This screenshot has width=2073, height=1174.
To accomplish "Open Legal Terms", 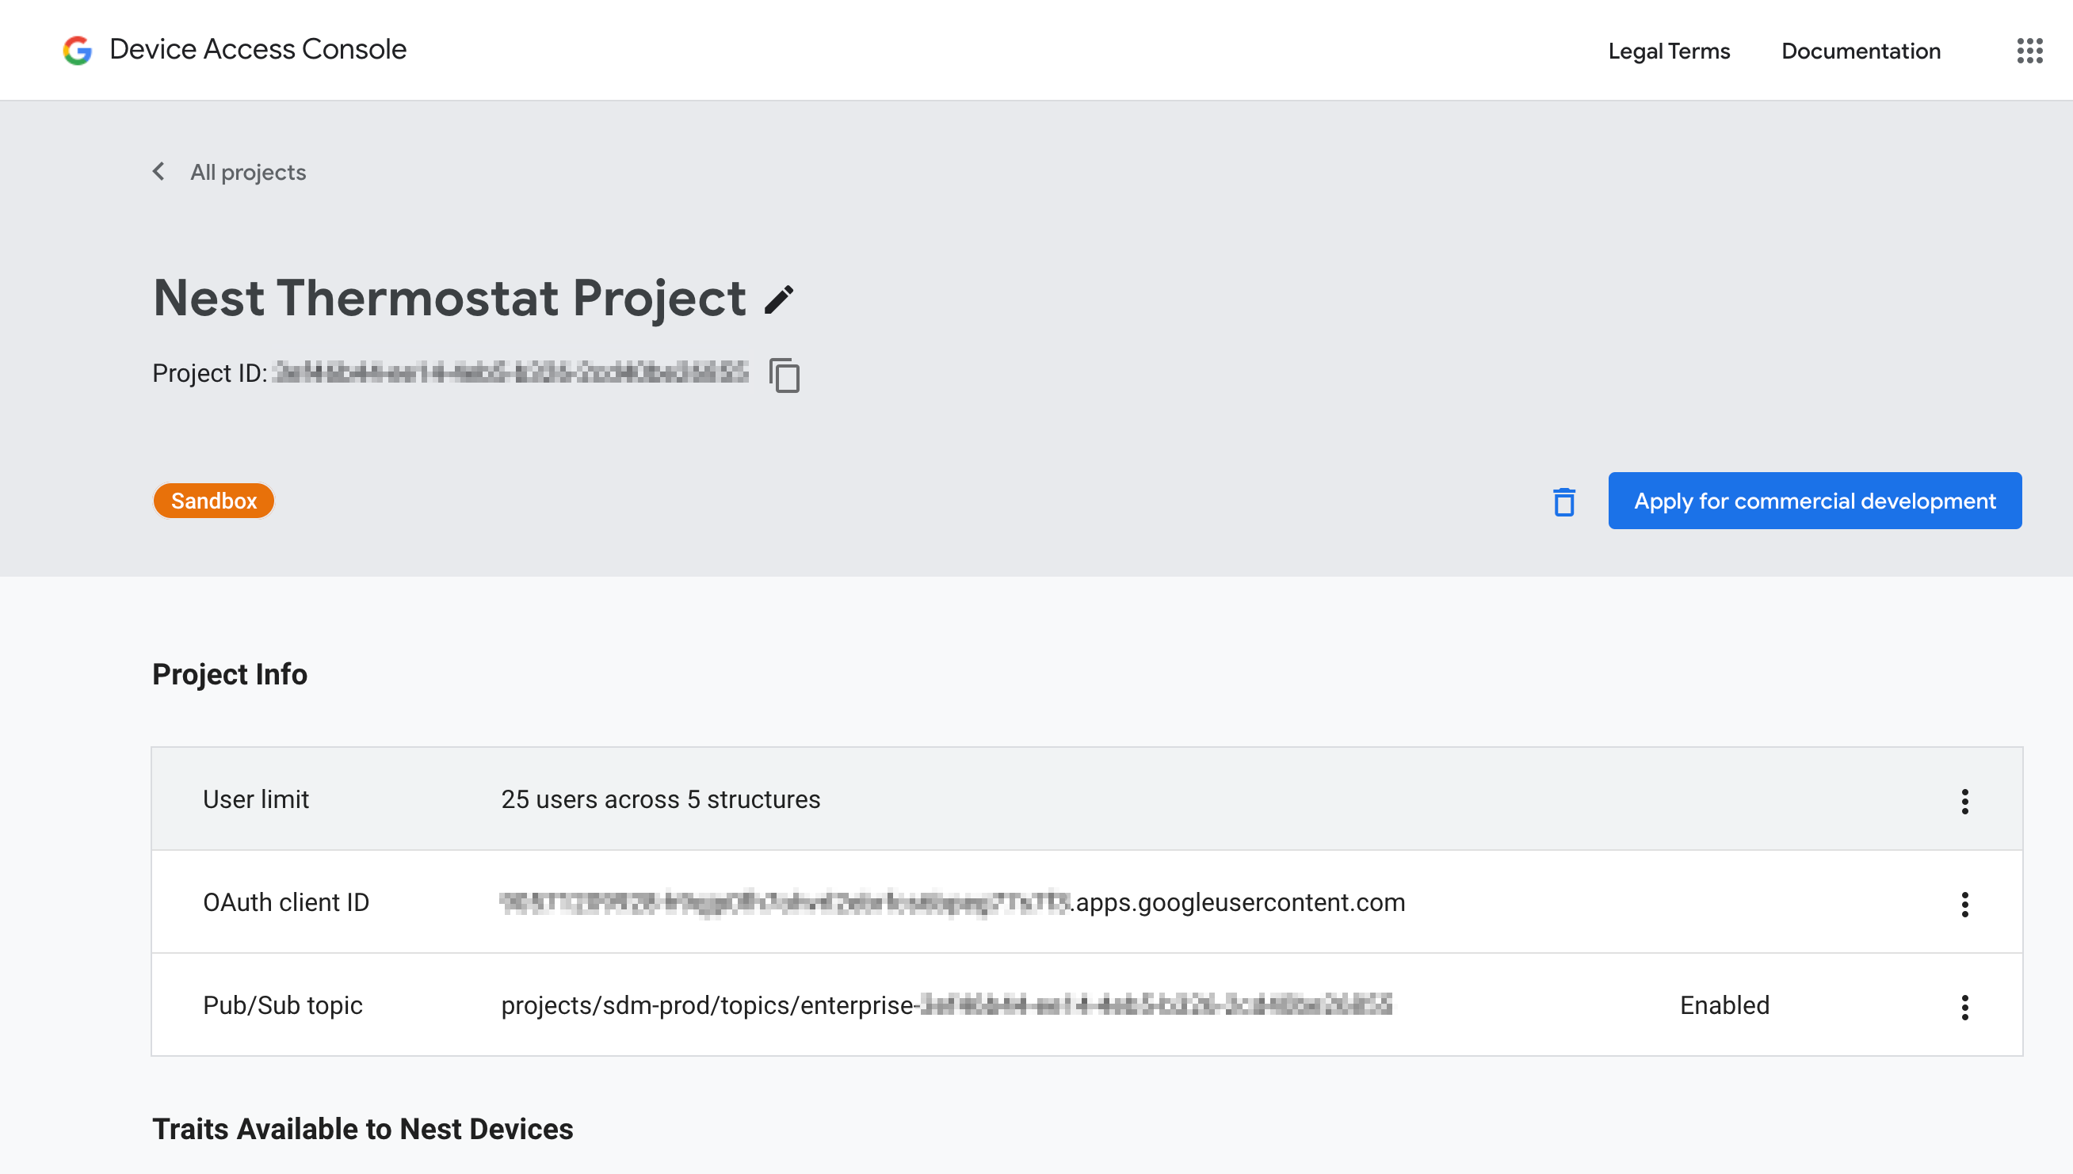I will point(1668,51).
